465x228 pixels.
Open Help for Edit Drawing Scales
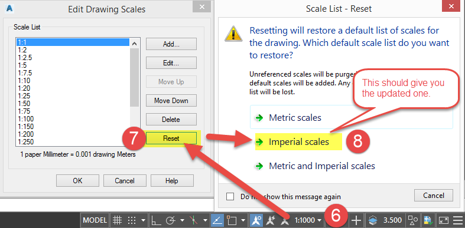tap(172, 180)
